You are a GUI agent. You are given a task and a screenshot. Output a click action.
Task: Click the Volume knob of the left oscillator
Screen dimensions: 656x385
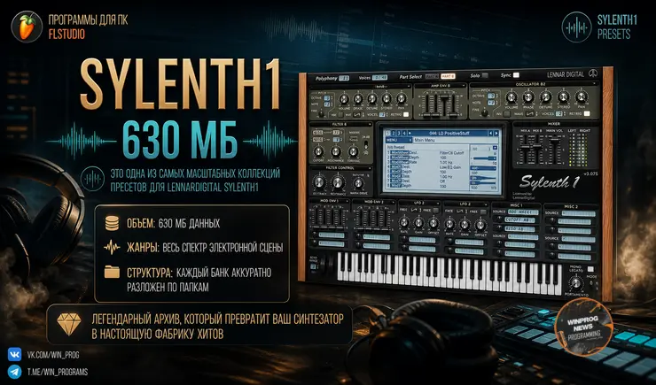(x=344, y=99)
